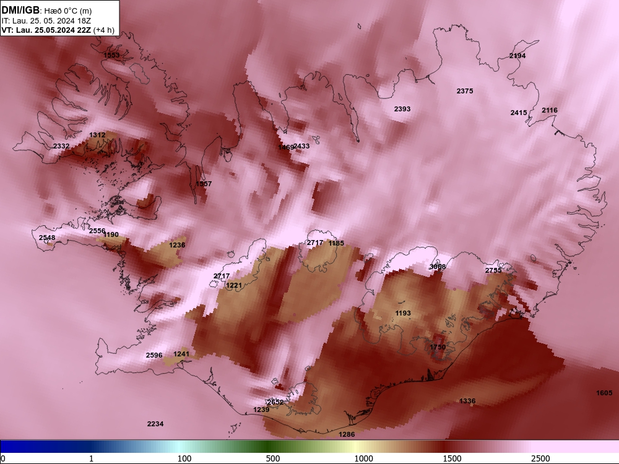This screenshot has height=464, width=619.
Task: Click the 2116 height label
Action: tap(550, 111)
